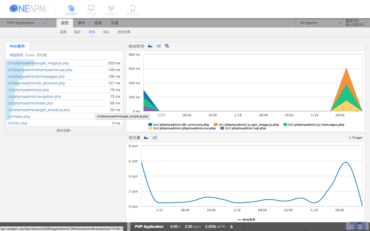370x231 pixels.
Task: Click the 233 ms response time value
Action: [114, 63]
